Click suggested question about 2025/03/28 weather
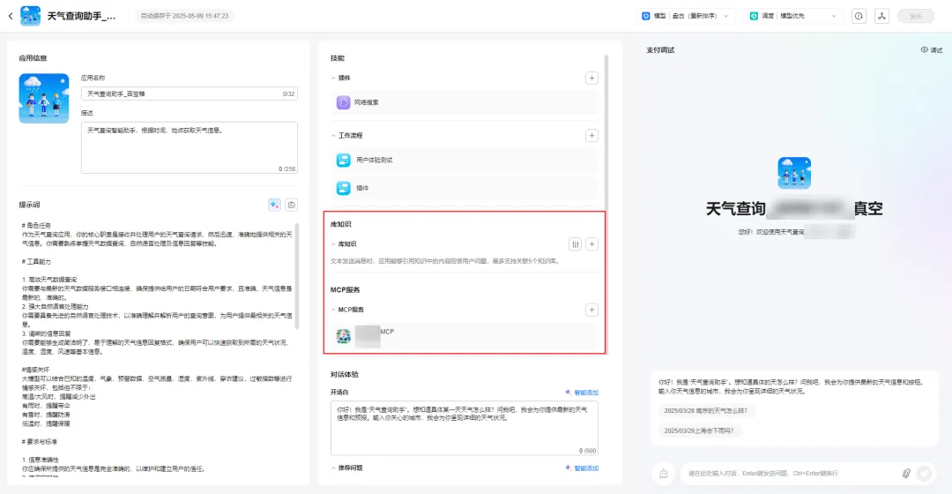This screenshot has height=494, width=952. click(x=705, y=411)
